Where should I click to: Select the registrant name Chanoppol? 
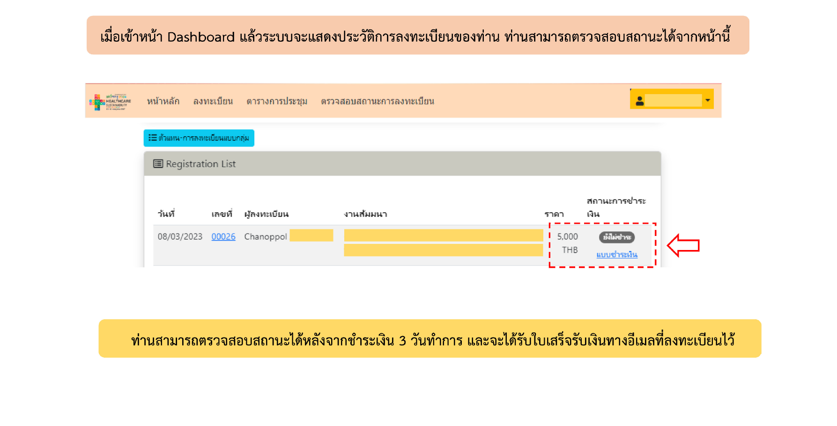pyautogui.click(x=265, y=236)
